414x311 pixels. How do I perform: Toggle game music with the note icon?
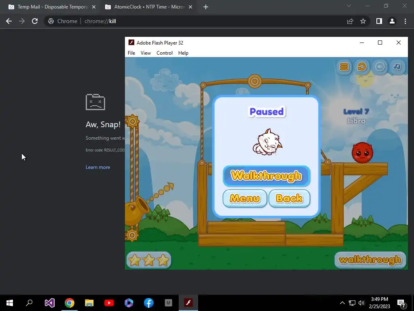point(397,67)
